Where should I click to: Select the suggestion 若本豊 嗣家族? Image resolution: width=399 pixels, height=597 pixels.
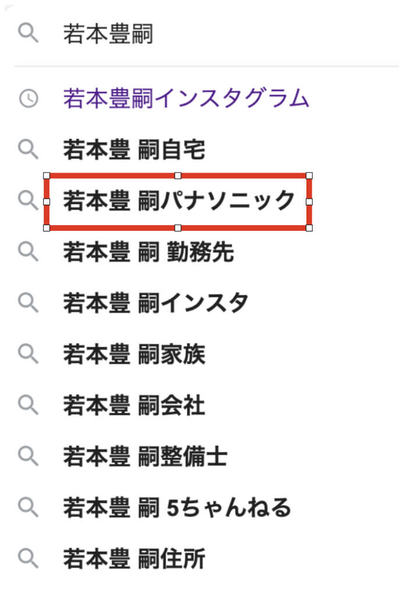(x=135, y=354)
